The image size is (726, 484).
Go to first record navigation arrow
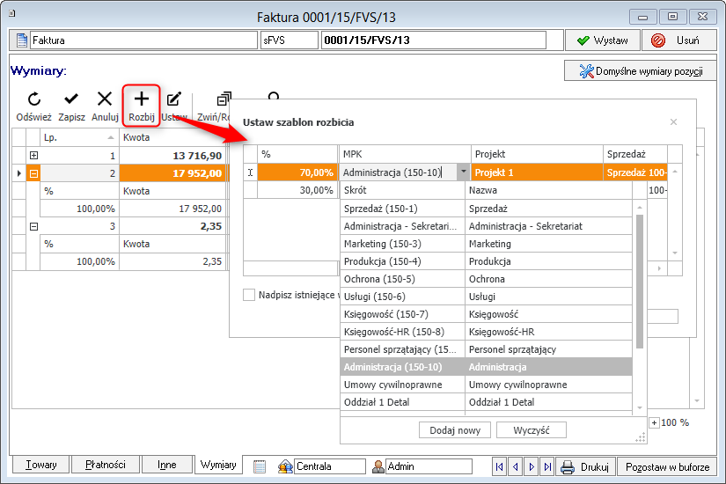pyautogui.click(x=499, y=467)
